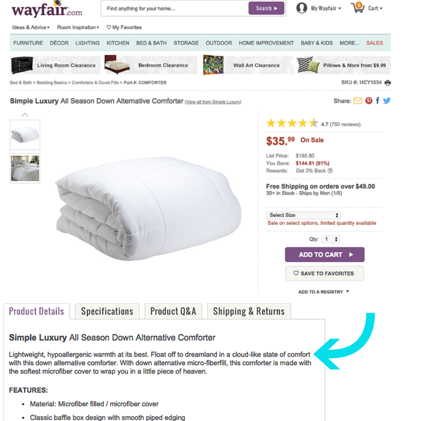Viewport: 421px width, 421px height.
Task: Share product on Facebook icon
Action: pos(377,101)
